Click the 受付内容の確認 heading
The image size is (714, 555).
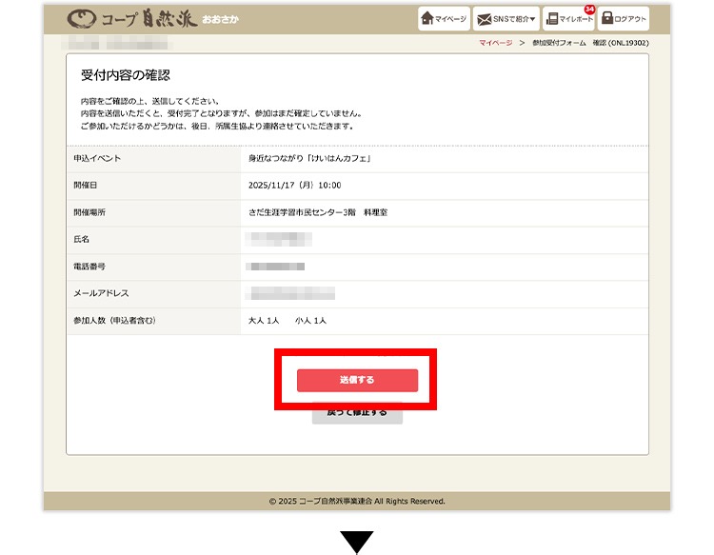point(125,75)
